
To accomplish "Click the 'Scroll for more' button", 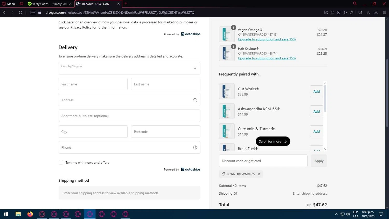I will (x=273, y=141).
